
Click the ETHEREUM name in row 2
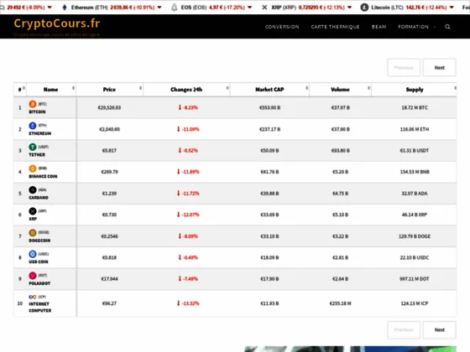tap(40, 133)
